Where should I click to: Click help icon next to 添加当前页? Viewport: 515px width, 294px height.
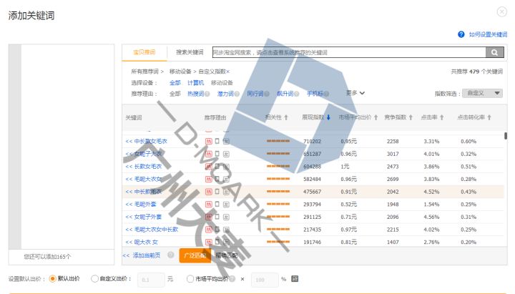(x=170, y=255)
